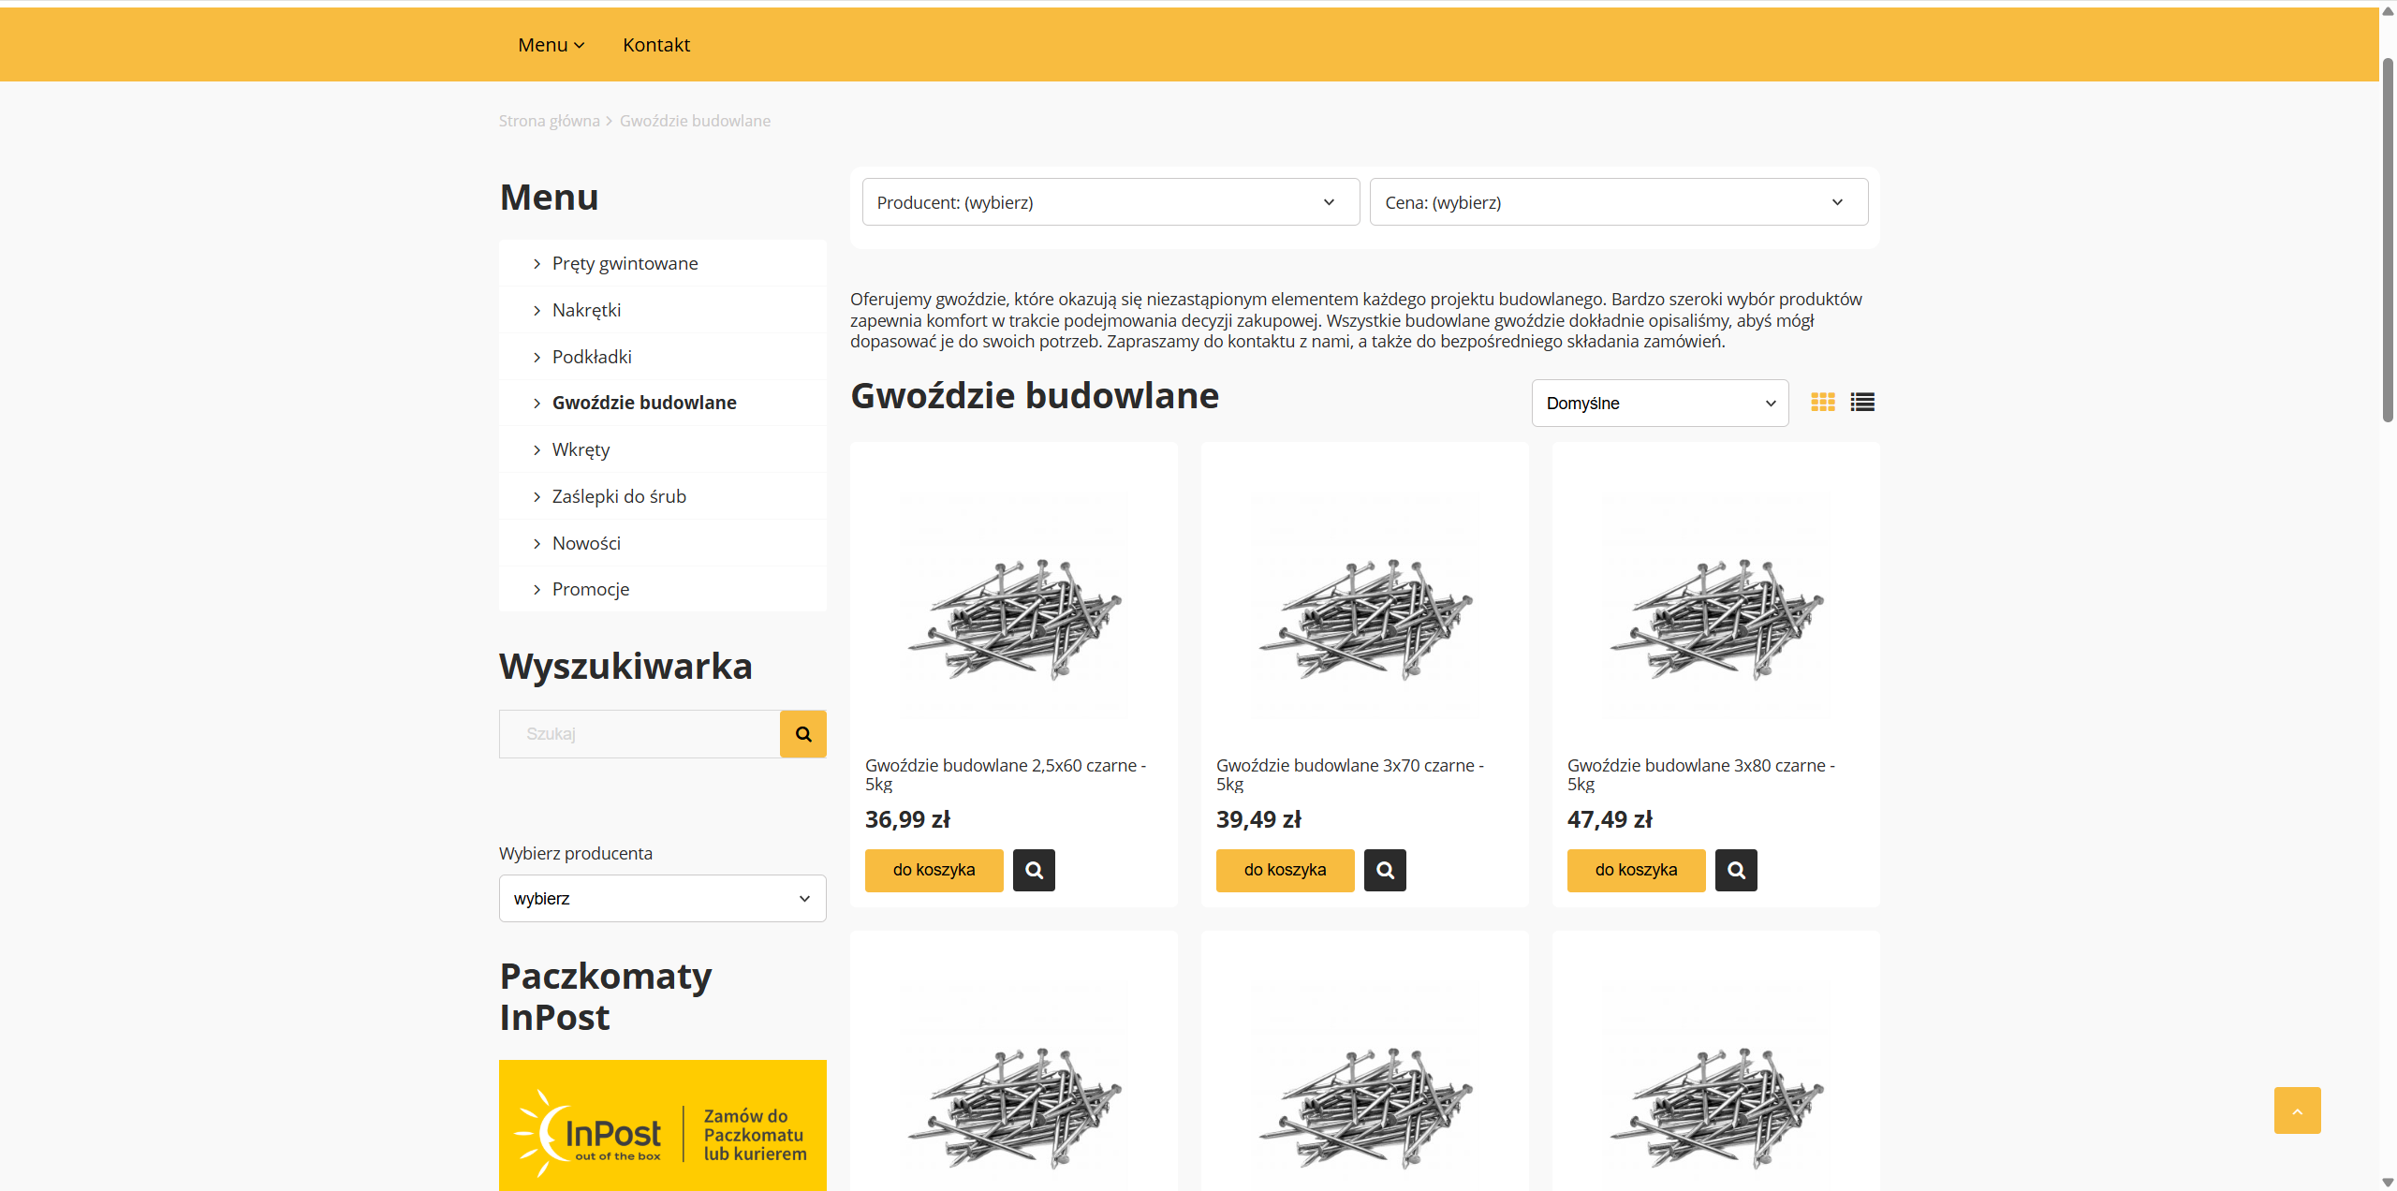Select the Wkręty category
The width and height of the screenshot is (2397, 1191).
581,448
